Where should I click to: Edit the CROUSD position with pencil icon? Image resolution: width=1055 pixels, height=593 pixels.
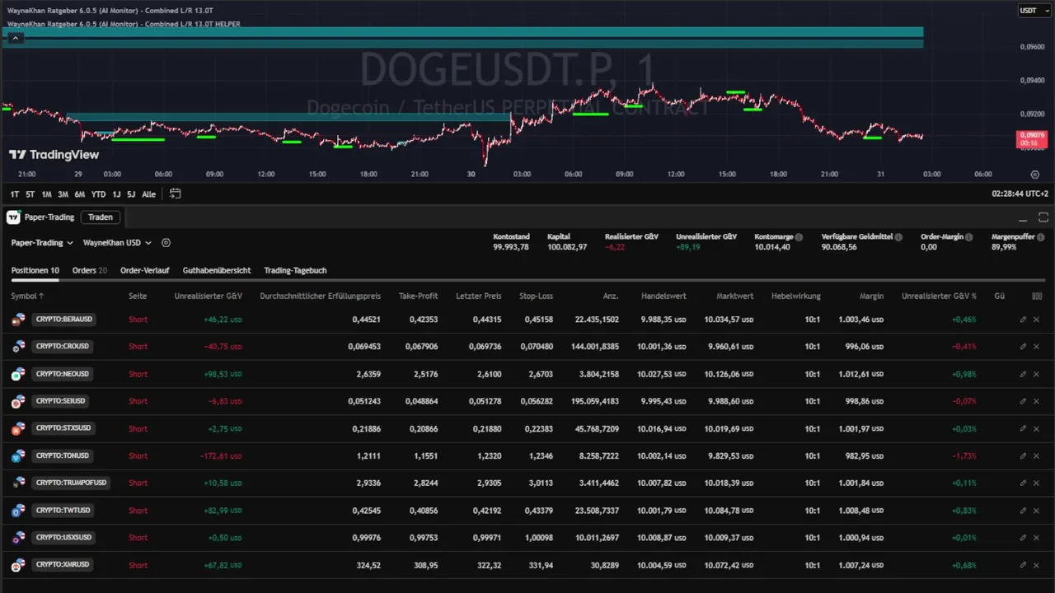(x=1023, y=347)
